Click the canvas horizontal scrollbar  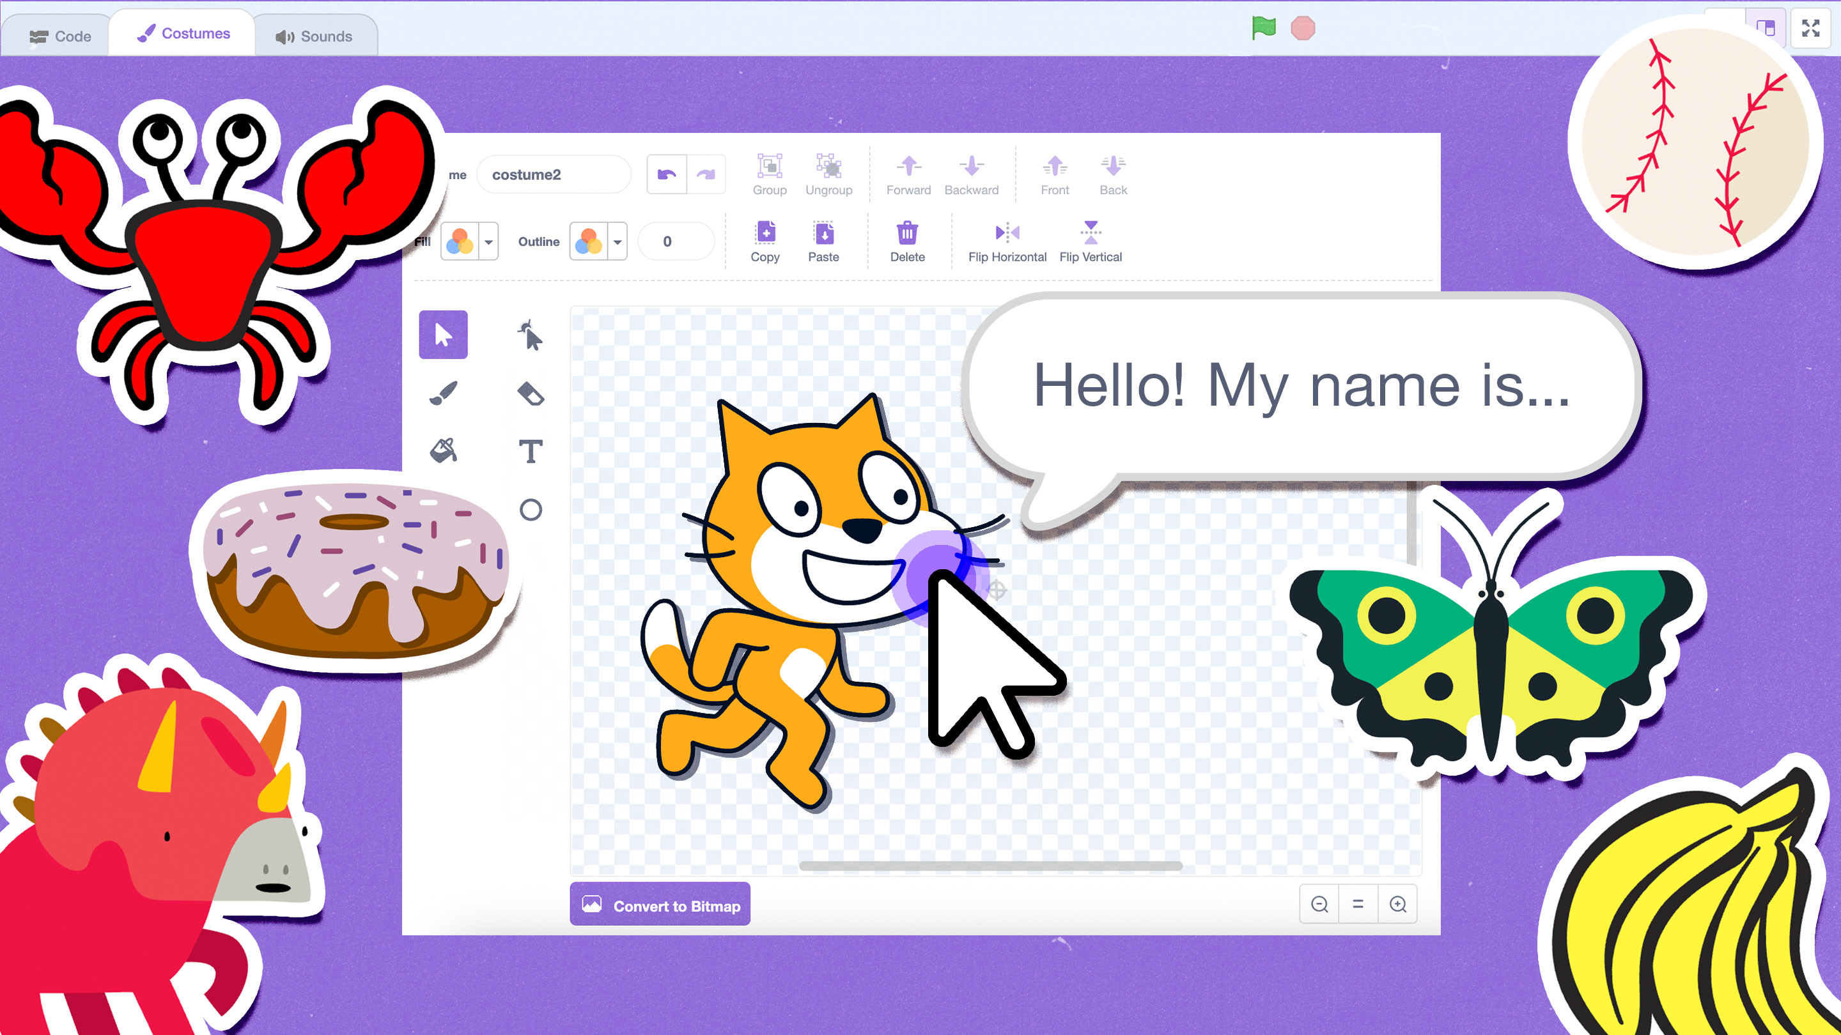pyautogui.click(x=991, y=866)
